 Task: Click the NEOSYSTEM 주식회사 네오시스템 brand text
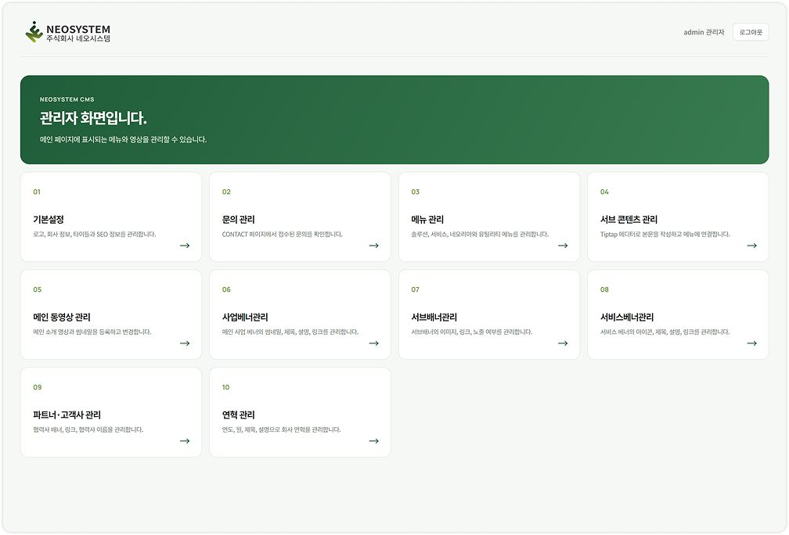78,33
